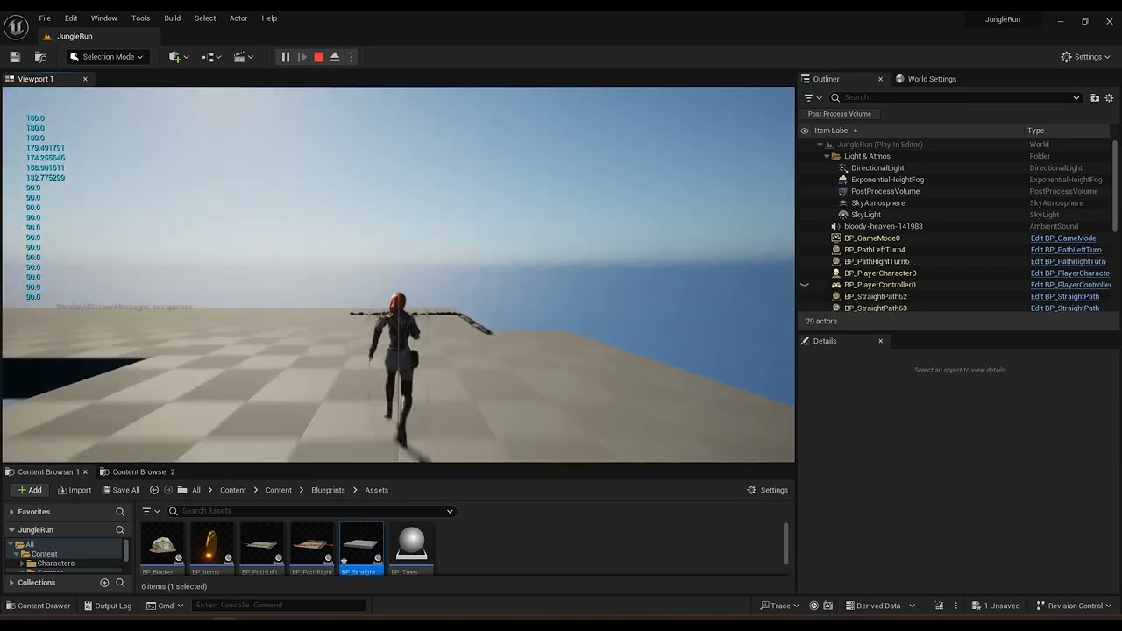Focus the Outliner search field
The image size is (1122, 631).
coord(955,98)
